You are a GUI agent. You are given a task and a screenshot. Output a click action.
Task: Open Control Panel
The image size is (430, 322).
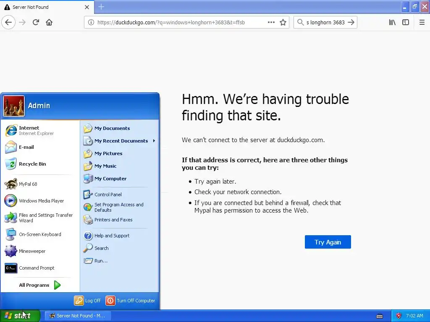pyautogui.click(x=120, y=195)
